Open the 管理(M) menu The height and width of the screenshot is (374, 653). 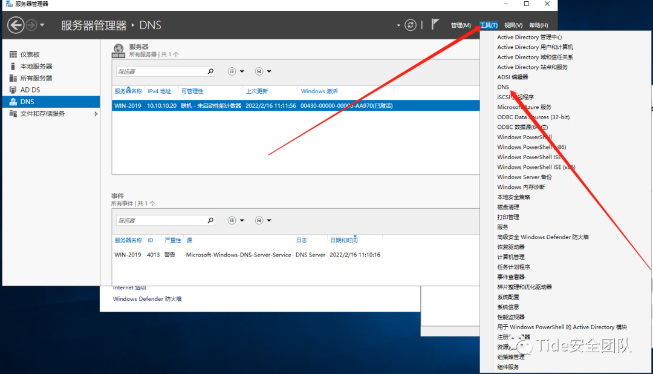pyautogui.click(x=461, y=25)
